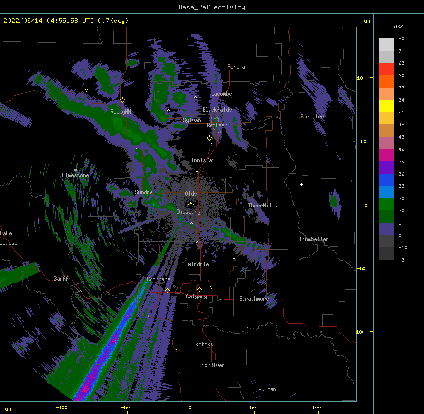Click the slate purple 10-0 dBZ swatch
The width and height of the screenshot is (424, 414).
(387, 229)
